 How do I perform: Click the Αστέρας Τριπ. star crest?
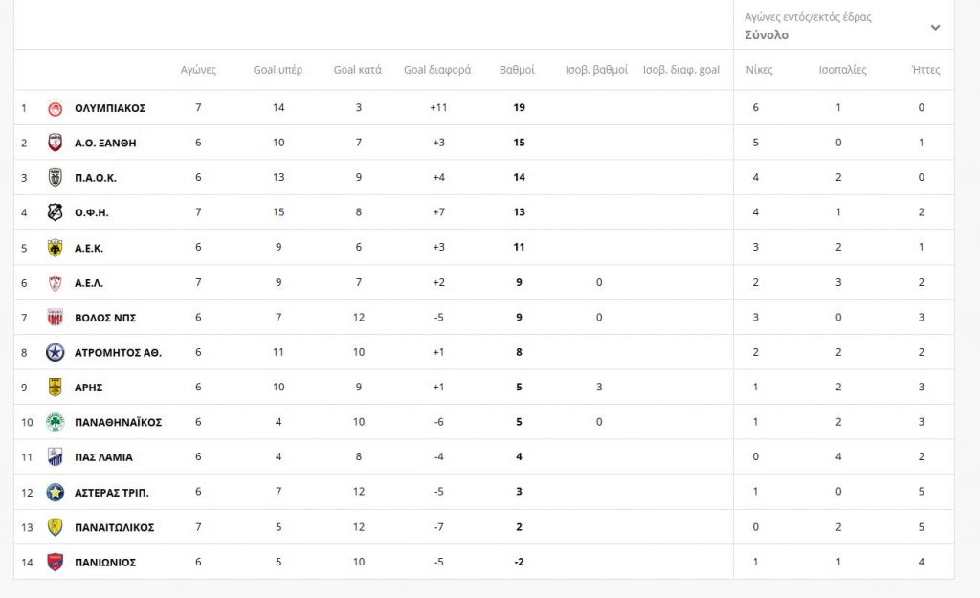pyautogui.click(x=56, y=492)
